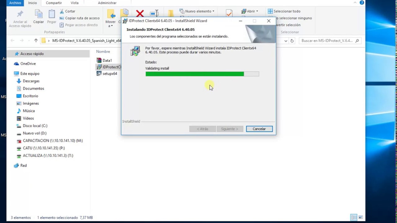Click the Cambiar nombre rename icon
This screenshot has height=223, width=397.
(154, 13)
